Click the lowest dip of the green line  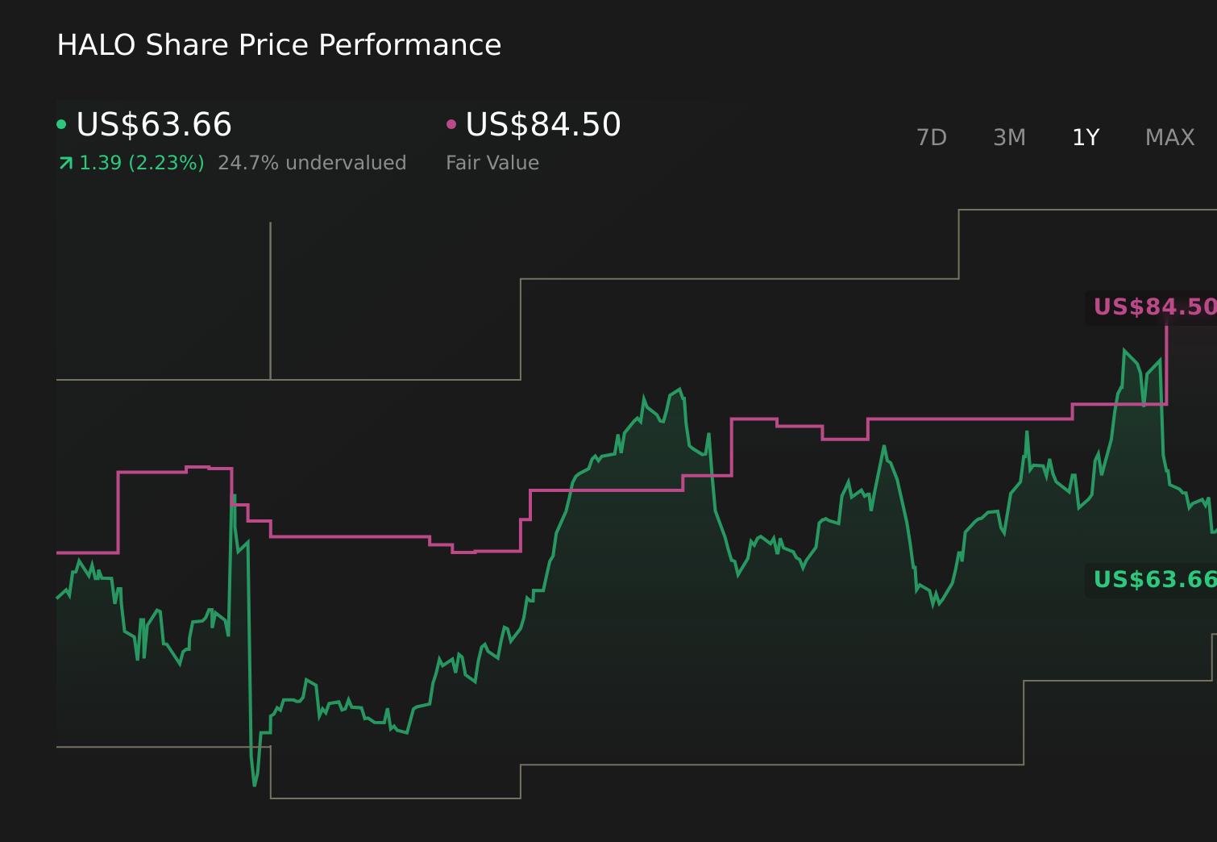[255, 784]
